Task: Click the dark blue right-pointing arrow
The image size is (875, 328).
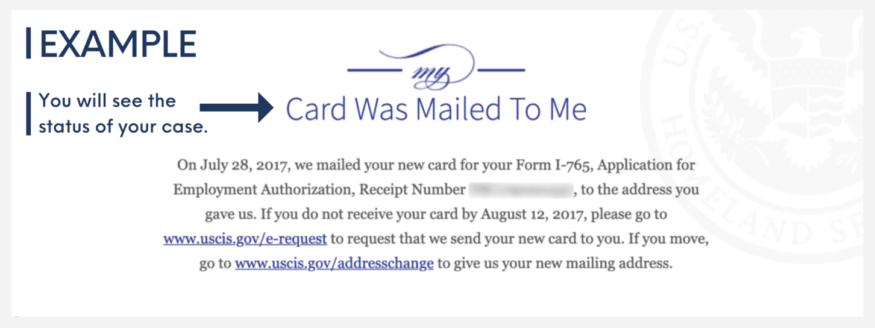Action: [237, 107]
